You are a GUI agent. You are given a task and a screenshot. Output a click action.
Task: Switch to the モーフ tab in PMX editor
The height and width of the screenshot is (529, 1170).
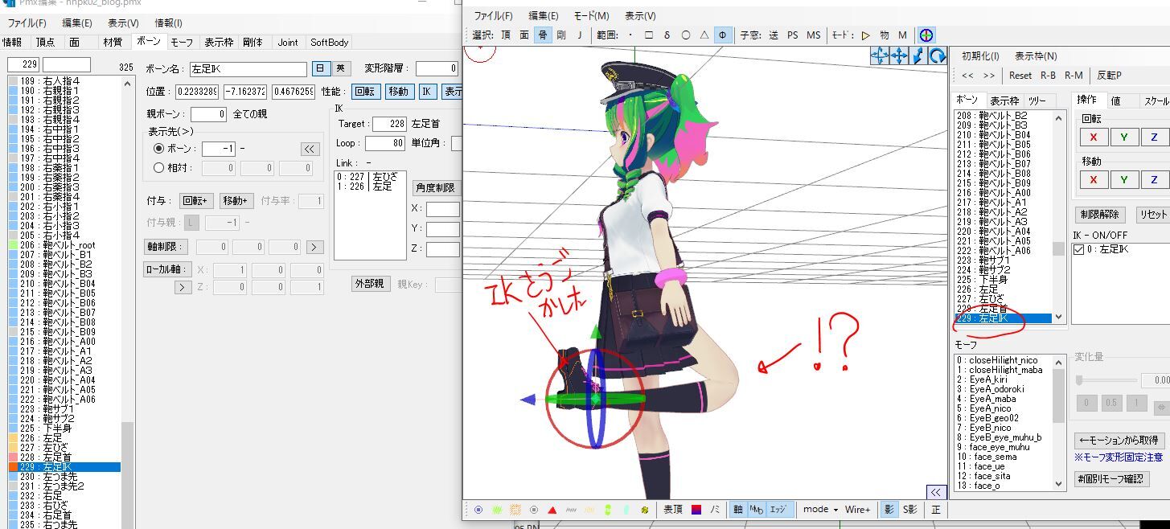pos(182,43)
